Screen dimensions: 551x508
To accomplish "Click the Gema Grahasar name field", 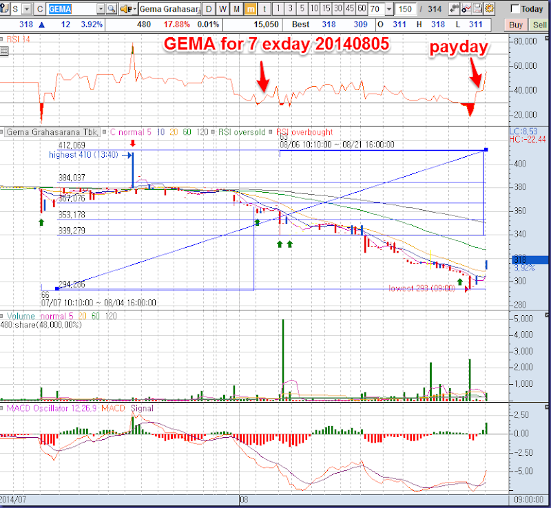I will pos(169,9).
